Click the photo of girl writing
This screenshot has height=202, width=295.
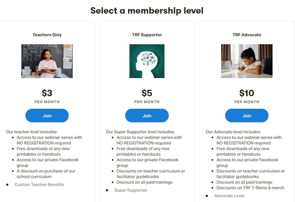coord(247,61)
